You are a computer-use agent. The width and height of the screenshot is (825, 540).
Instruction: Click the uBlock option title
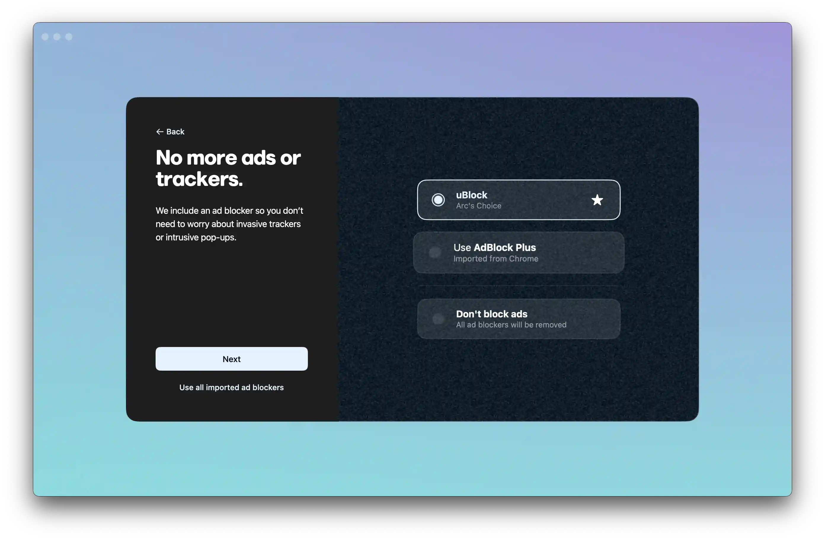point(471,195)
